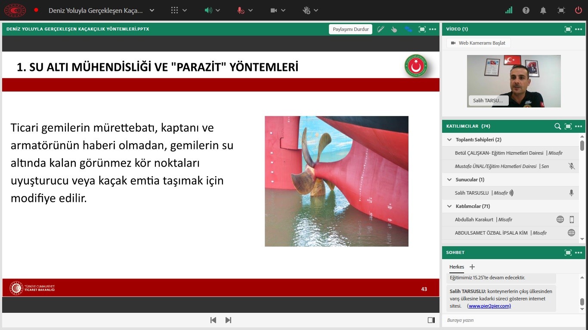The image size is (588, 330).
Task: Mute the speaker audio icon
Action: click(x=208, y=10)
